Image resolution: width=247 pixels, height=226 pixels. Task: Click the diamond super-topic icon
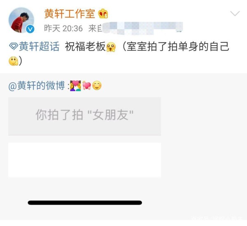14,46
